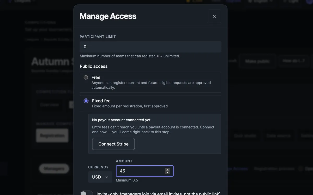This screenshot has width=313, height=195.
Task: Click the Participant Limit input field
Action: 151,47
